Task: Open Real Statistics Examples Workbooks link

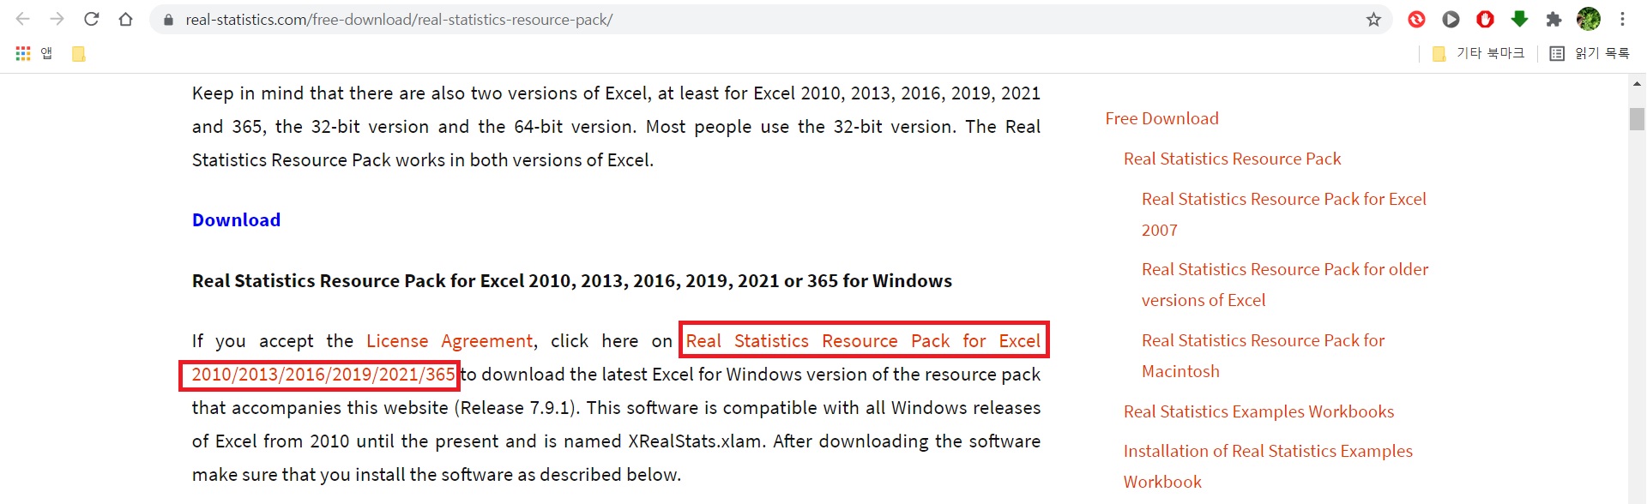Action: pyautogui.click(x=1258, y=411)
